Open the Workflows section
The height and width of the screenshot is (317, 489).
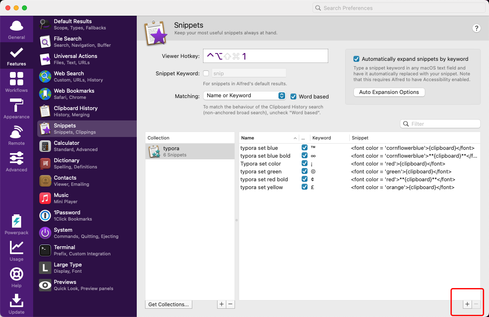point(16,82)
